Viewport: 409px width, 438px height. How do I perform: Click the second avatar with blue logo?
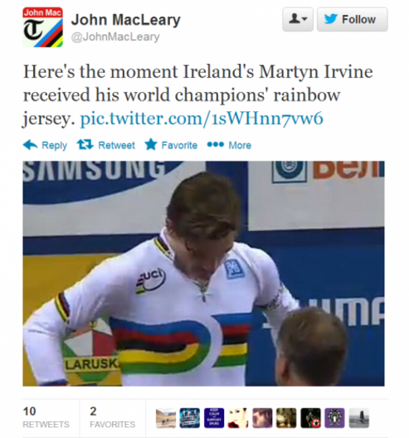(190, 418)
